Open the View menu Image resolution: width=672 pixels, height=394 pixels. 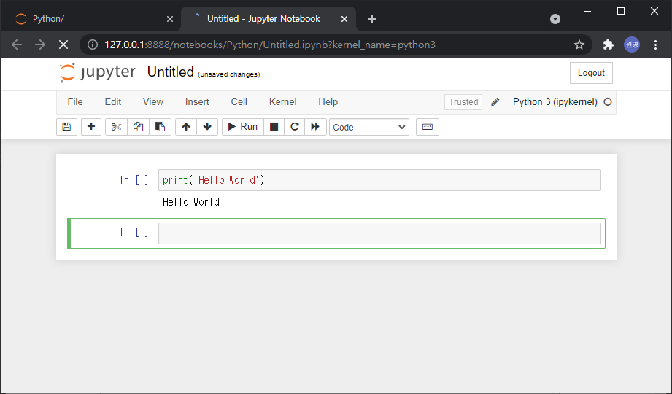point(153,102)
